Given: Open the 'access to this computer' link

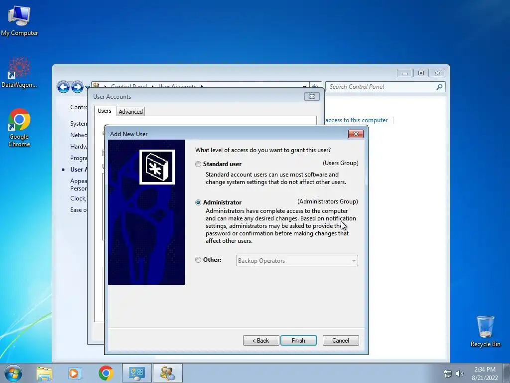Looking at the screenshot, I should [x=356, y=120].
